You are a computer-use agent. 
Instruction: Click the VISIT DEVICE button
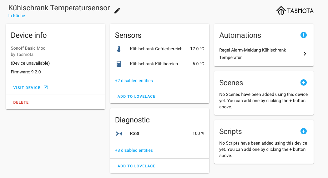coord(31,87)
